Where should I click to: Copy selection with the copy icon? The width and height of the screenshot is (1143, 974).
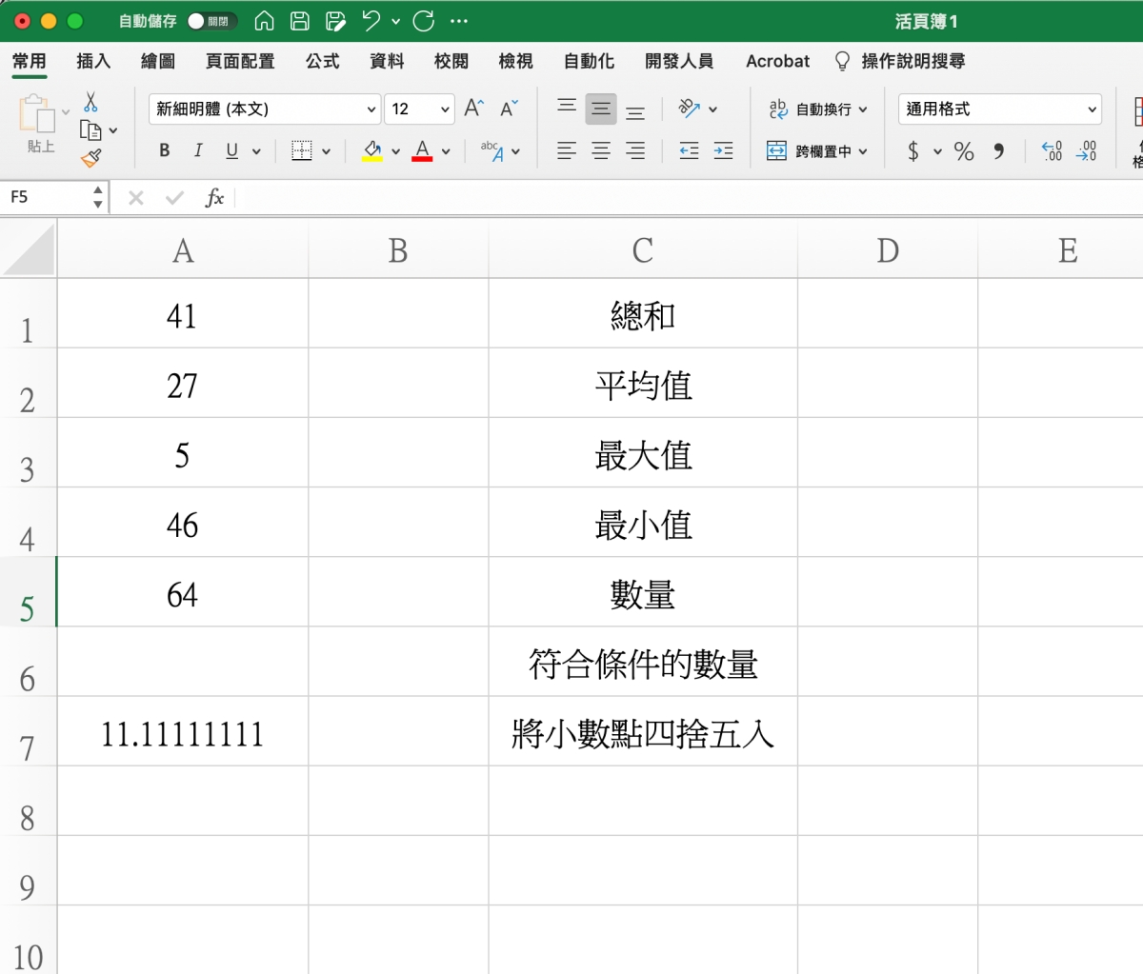tap(90, 130)
